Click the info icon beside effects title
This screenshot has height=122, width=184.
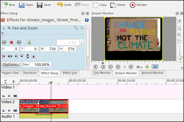[87, 20]
